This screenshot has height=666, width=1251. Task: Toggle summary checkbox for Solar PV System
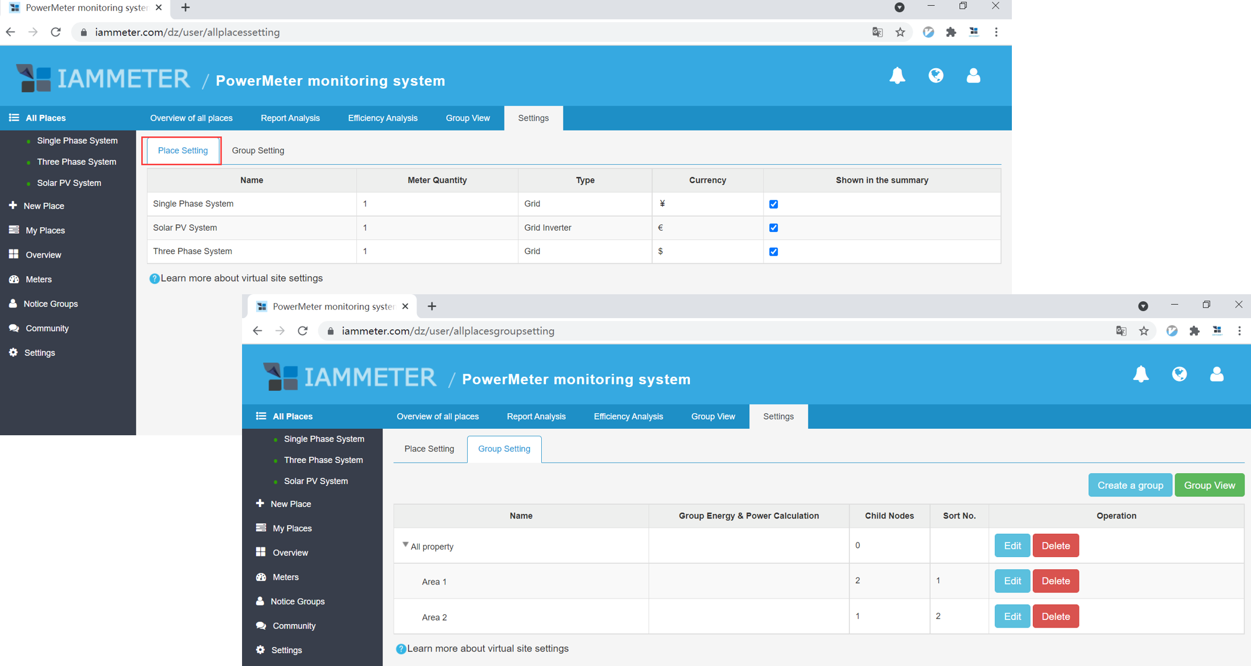pyautogui.click(x=773, y=228)
